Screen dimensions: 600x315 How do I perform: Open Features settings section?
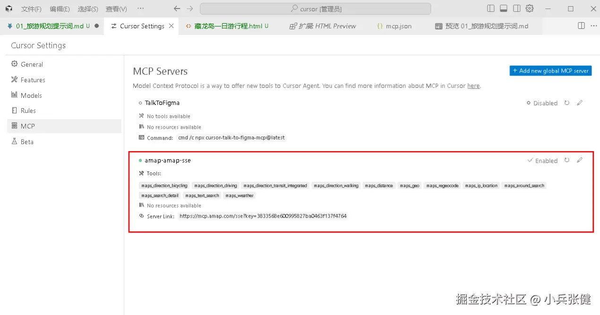tap(64, 80)
